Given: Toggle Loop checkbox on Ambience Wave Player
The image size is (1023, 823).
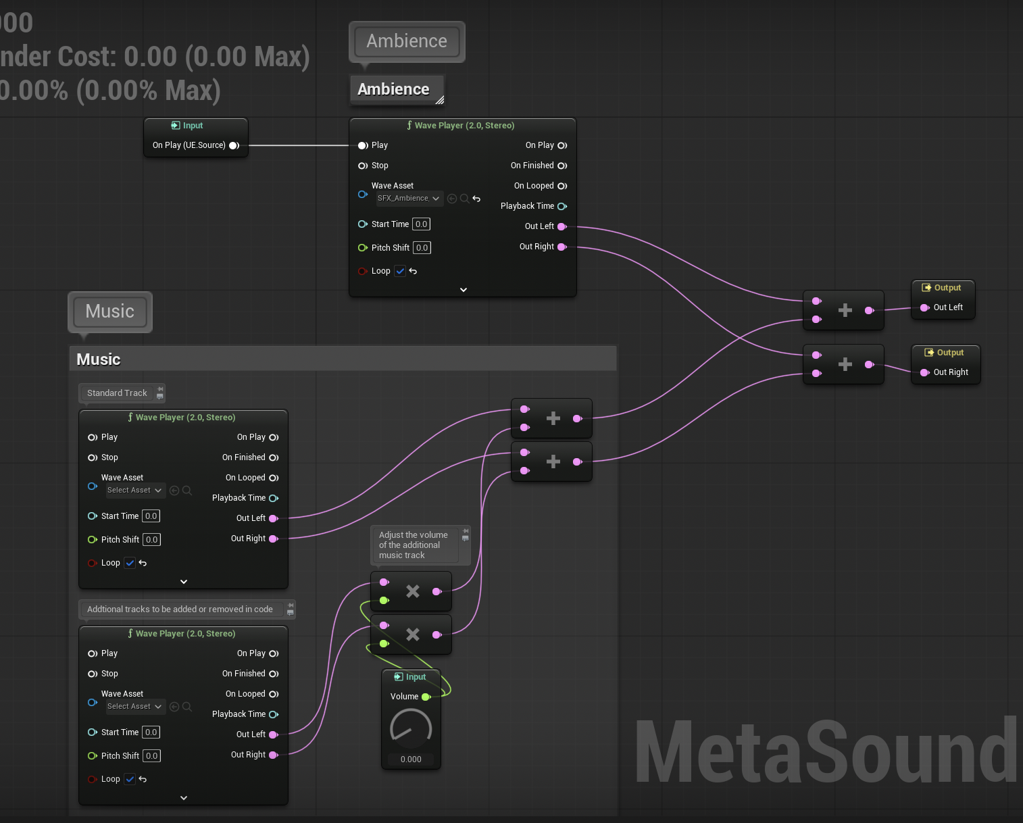Looking at the screenshot, I should [400, 271].
